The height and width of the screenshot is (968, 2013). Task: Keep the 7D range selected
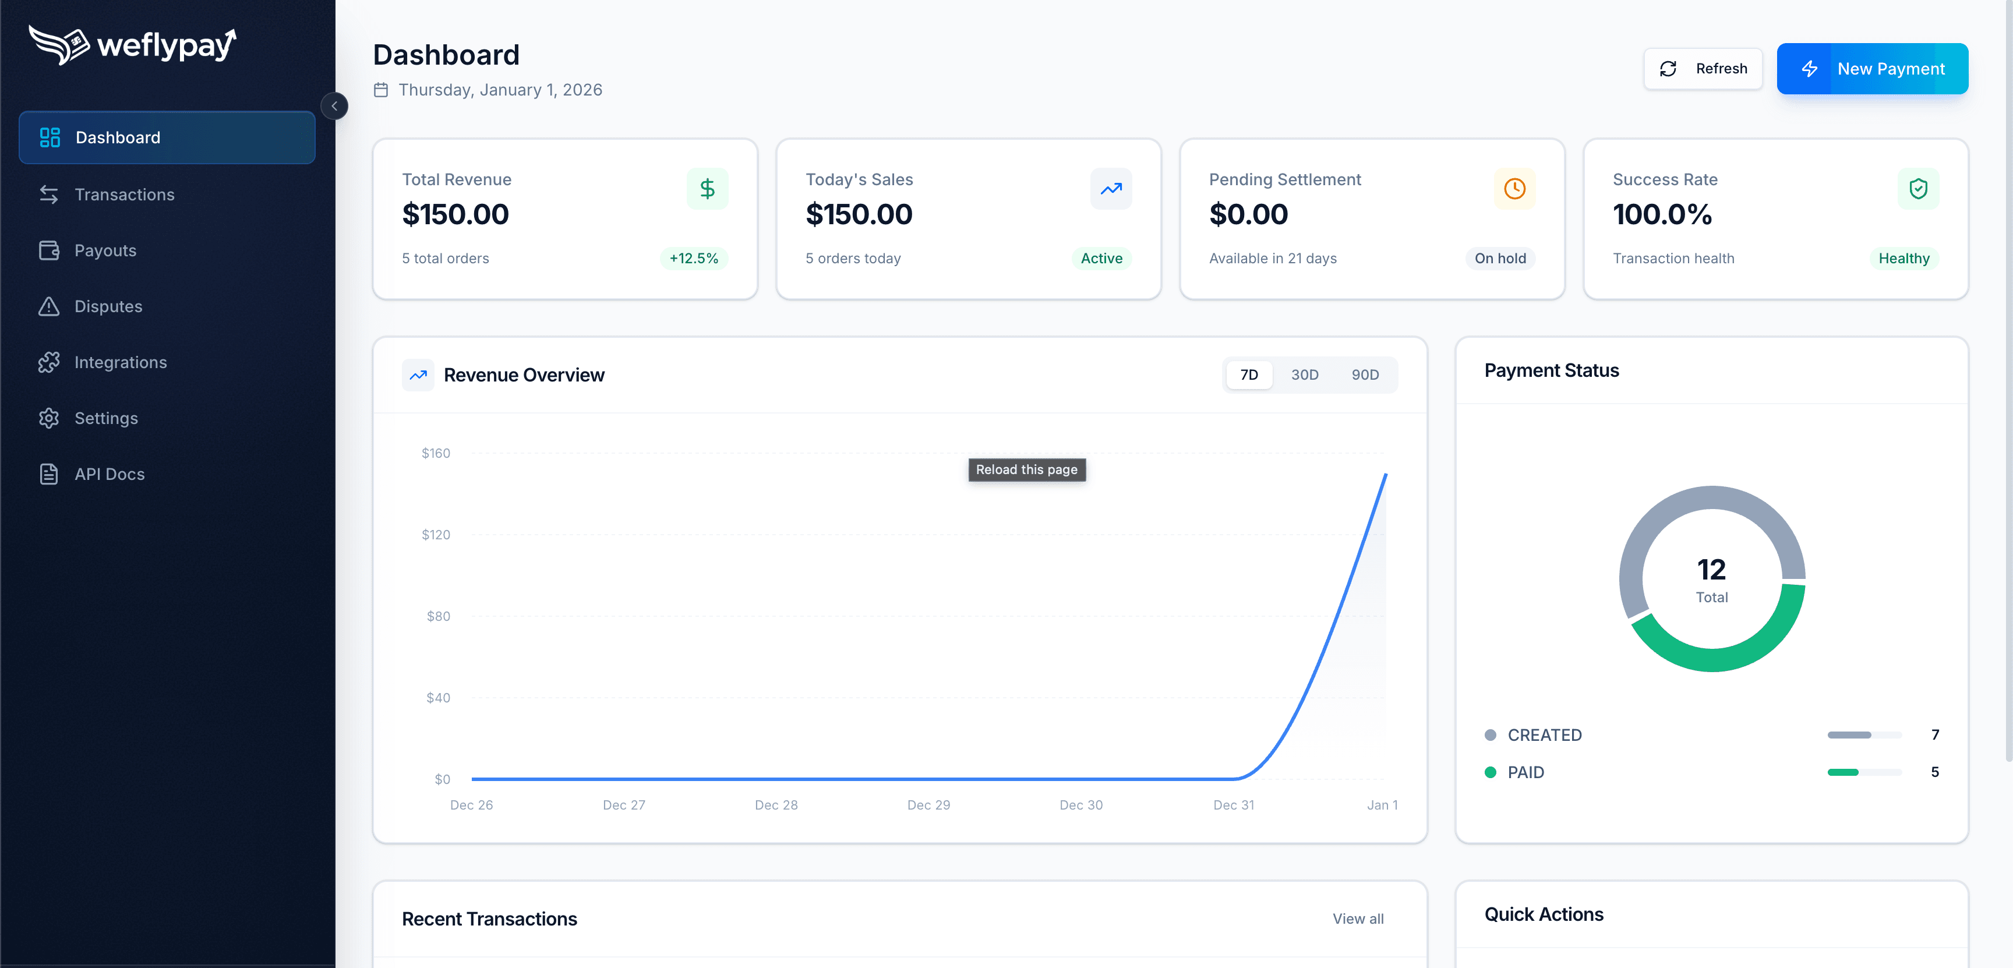click(1248, 375)
